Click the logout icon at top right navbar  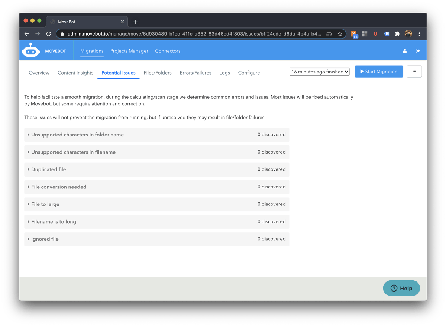tap(417, 51)
